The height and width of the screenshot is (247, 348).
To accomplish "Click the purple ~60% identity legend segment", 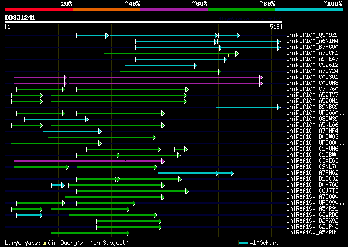I will (174, 10).
